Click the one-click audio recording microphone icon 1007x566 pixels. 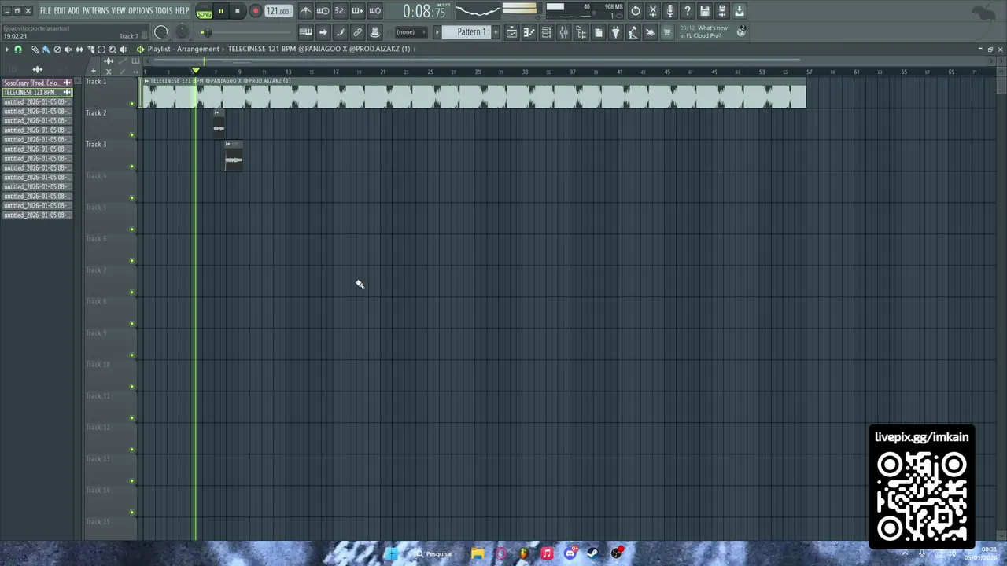point(670,11)
